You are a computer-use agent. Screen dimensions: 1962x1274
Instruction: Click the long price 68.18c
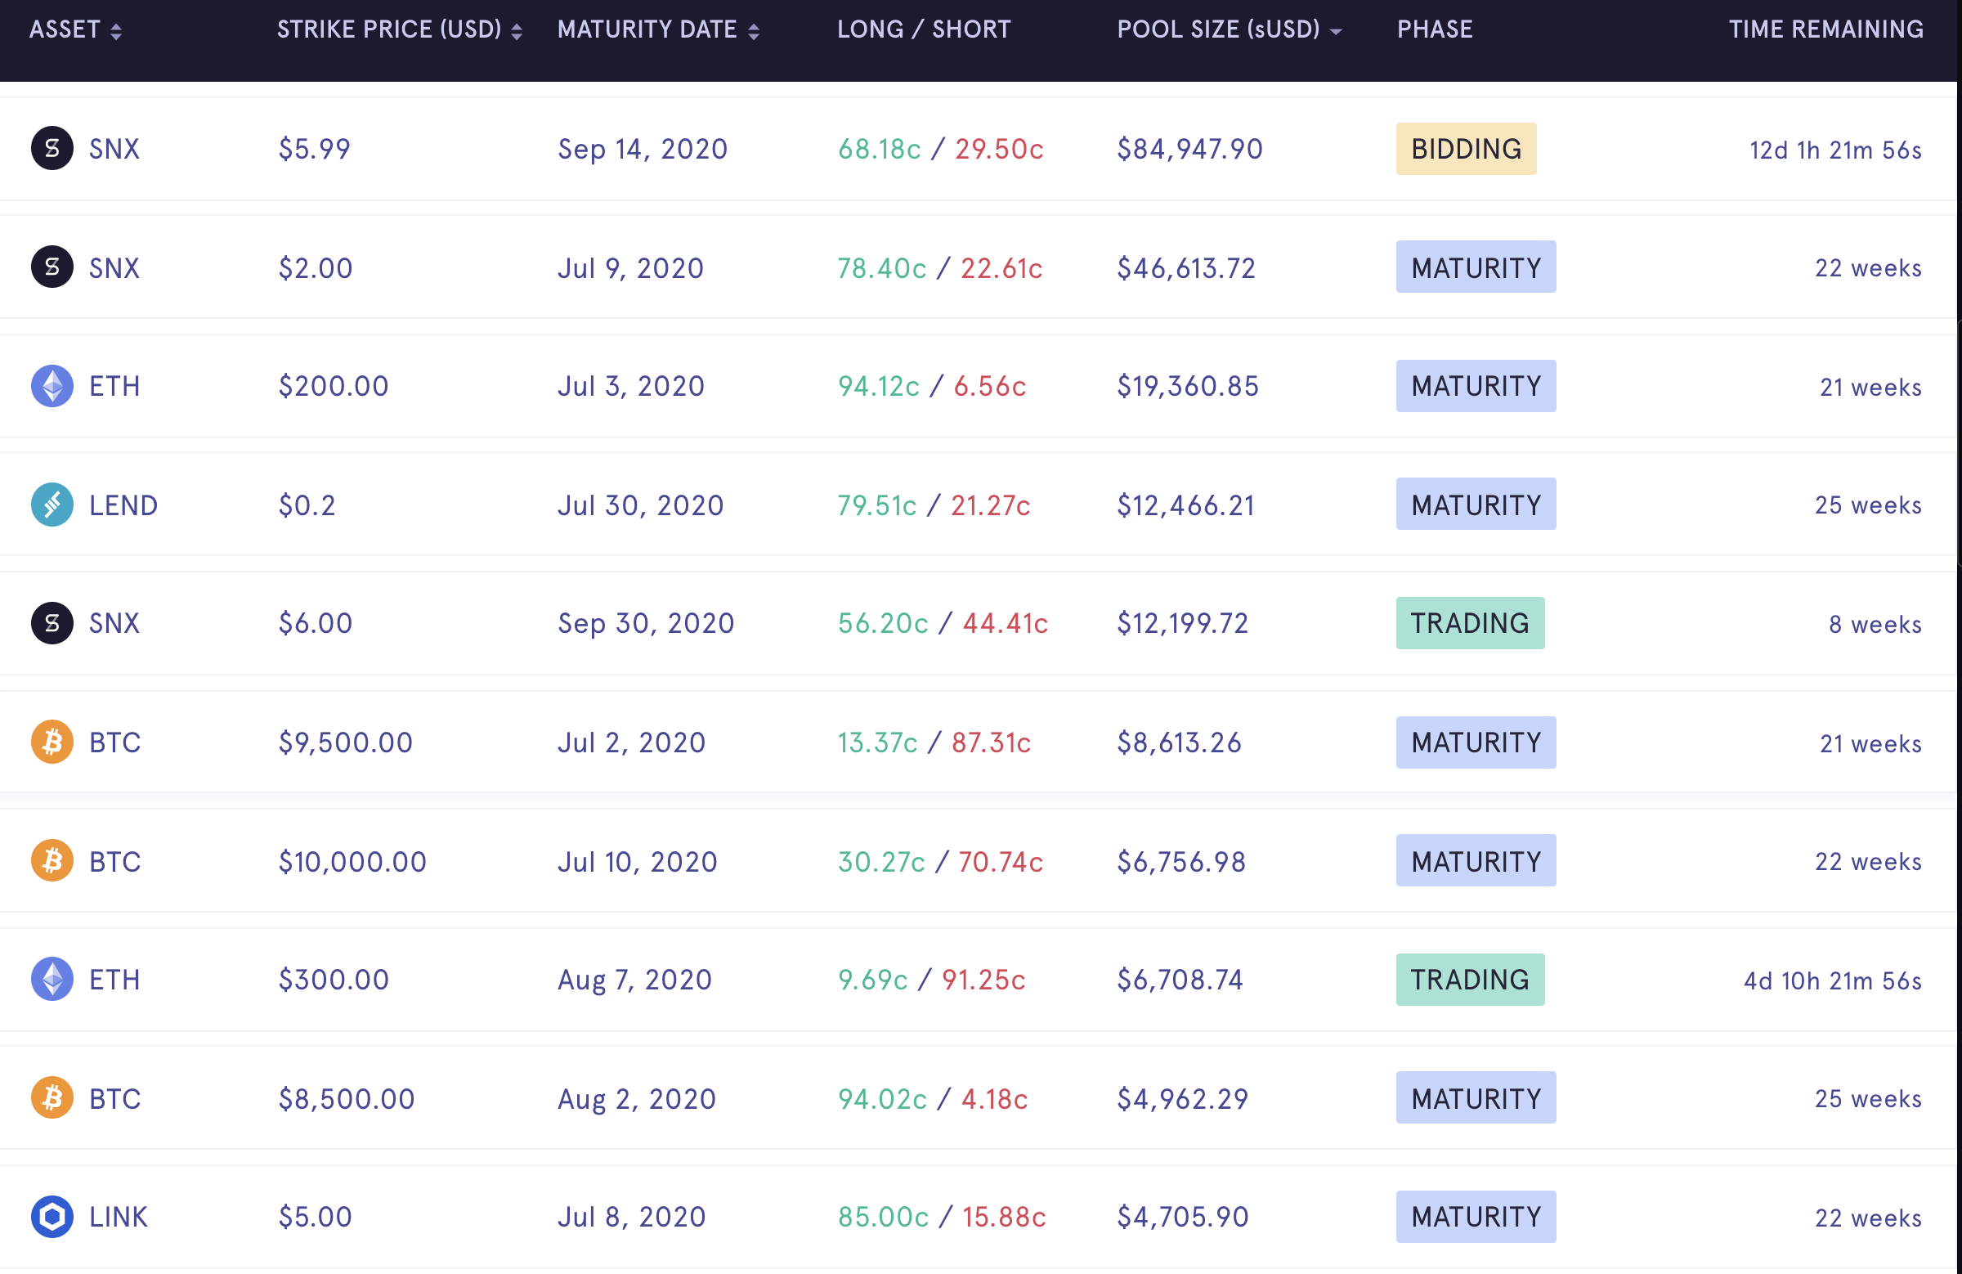880,150
